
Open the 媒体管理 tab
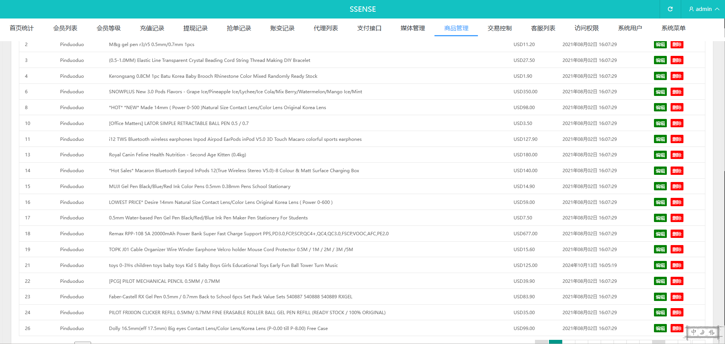point(413,28)
